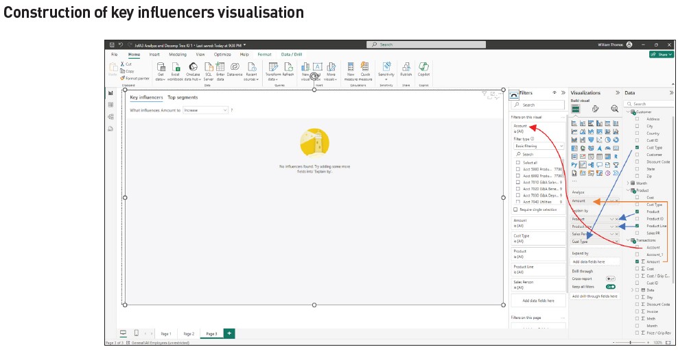Click the Format painter tool
Viewport: 678px width, 360px height.
pos(135,78)
